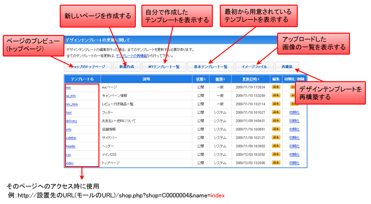Click the edit icon in the header row

click(x=275, y=146)
